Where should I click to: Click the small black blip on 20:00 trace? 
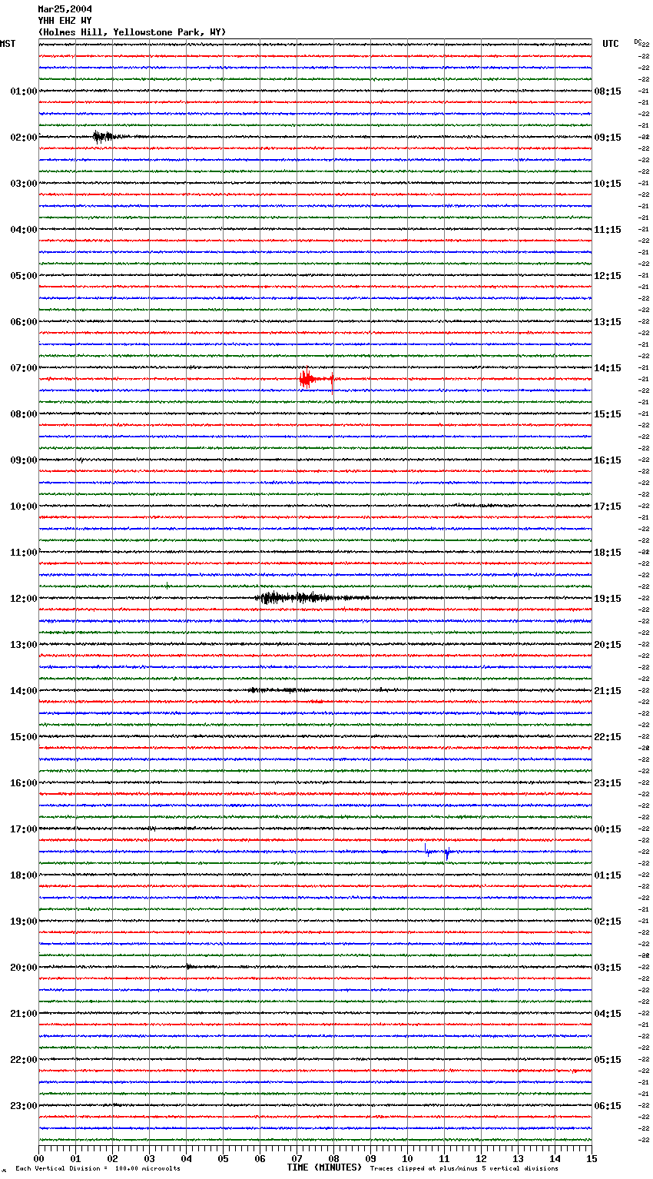coord(190,967)
